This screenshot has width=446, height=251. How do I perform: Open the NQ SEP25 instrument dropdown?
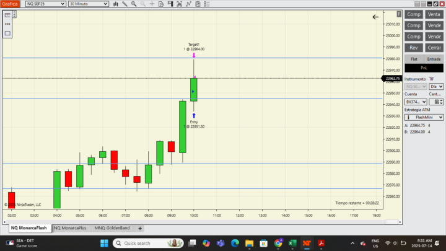pos(45,4)
